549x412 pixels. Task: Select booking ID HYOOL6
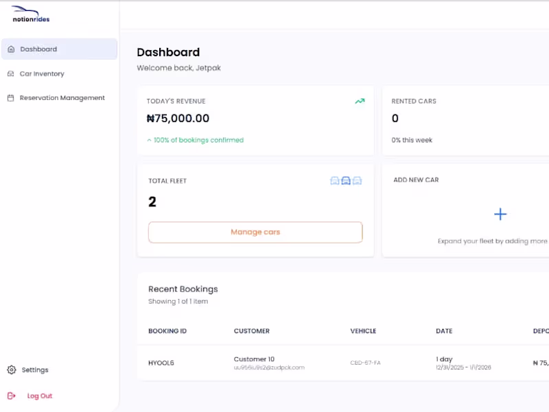[161, 363]
